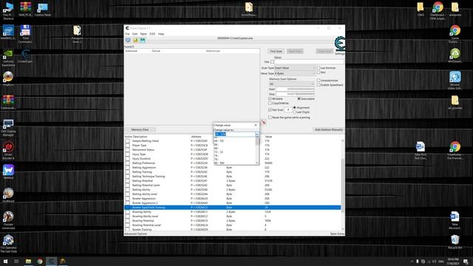The width and height of the screenshot is (473, 266).
Task: Open Table Extras
Action: click(337, 233)
